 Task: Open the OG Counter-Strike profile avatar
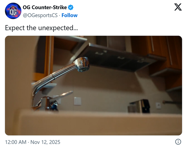(13, 11)
